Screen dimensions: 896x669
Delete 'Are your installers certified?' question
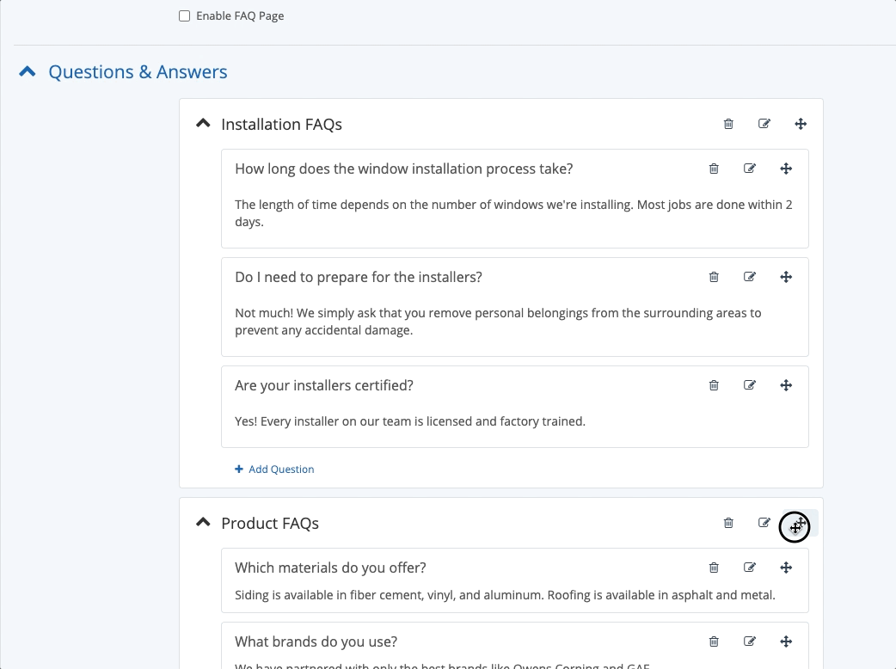pos(714,385)
